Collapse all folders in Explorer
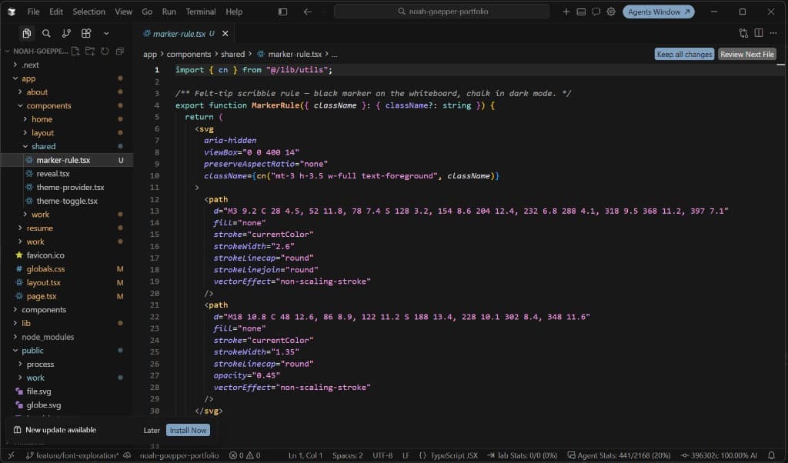 tap(119, 51)
